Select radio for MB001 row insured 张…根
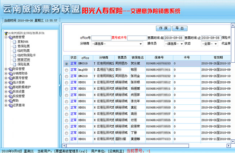This screenshot has height=153, width=235. pos(67,83)
